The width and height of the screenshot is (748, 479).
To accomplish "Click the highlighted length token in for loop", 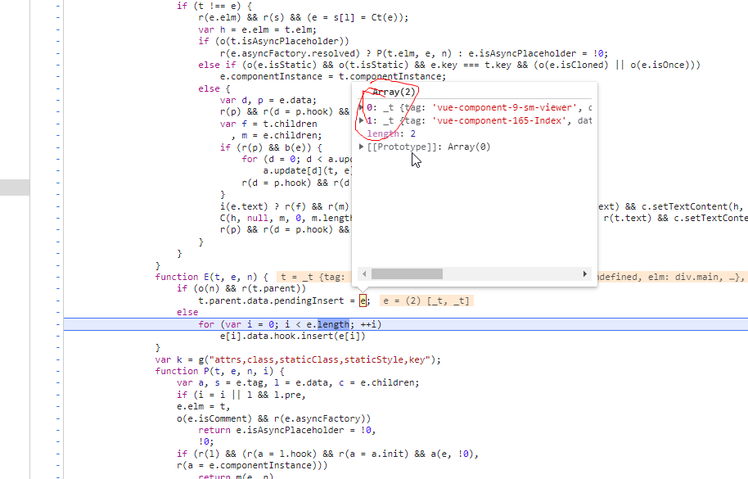I will [x=333, y=324].
